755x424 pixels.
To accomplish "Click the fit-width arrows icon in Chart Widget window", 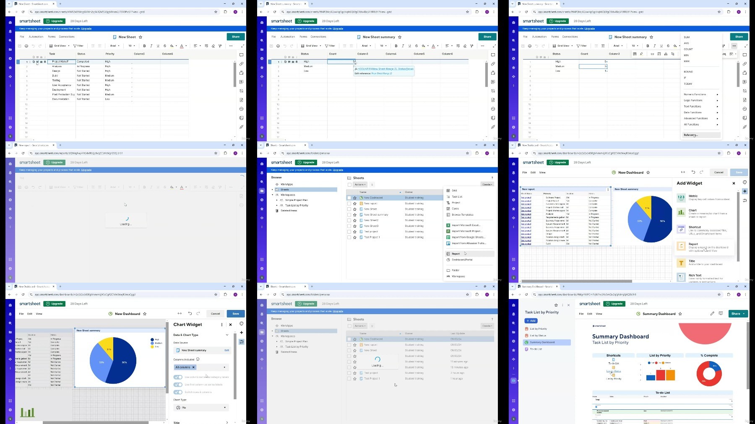I will tap(180, 314).
